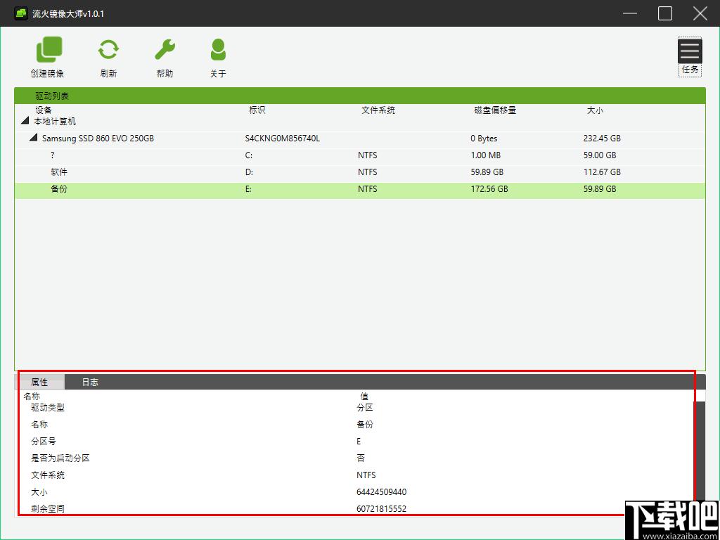This screenshot has height=540, width=720.
Task: Click the 大小 column header
Action: (x=595, y=110)
